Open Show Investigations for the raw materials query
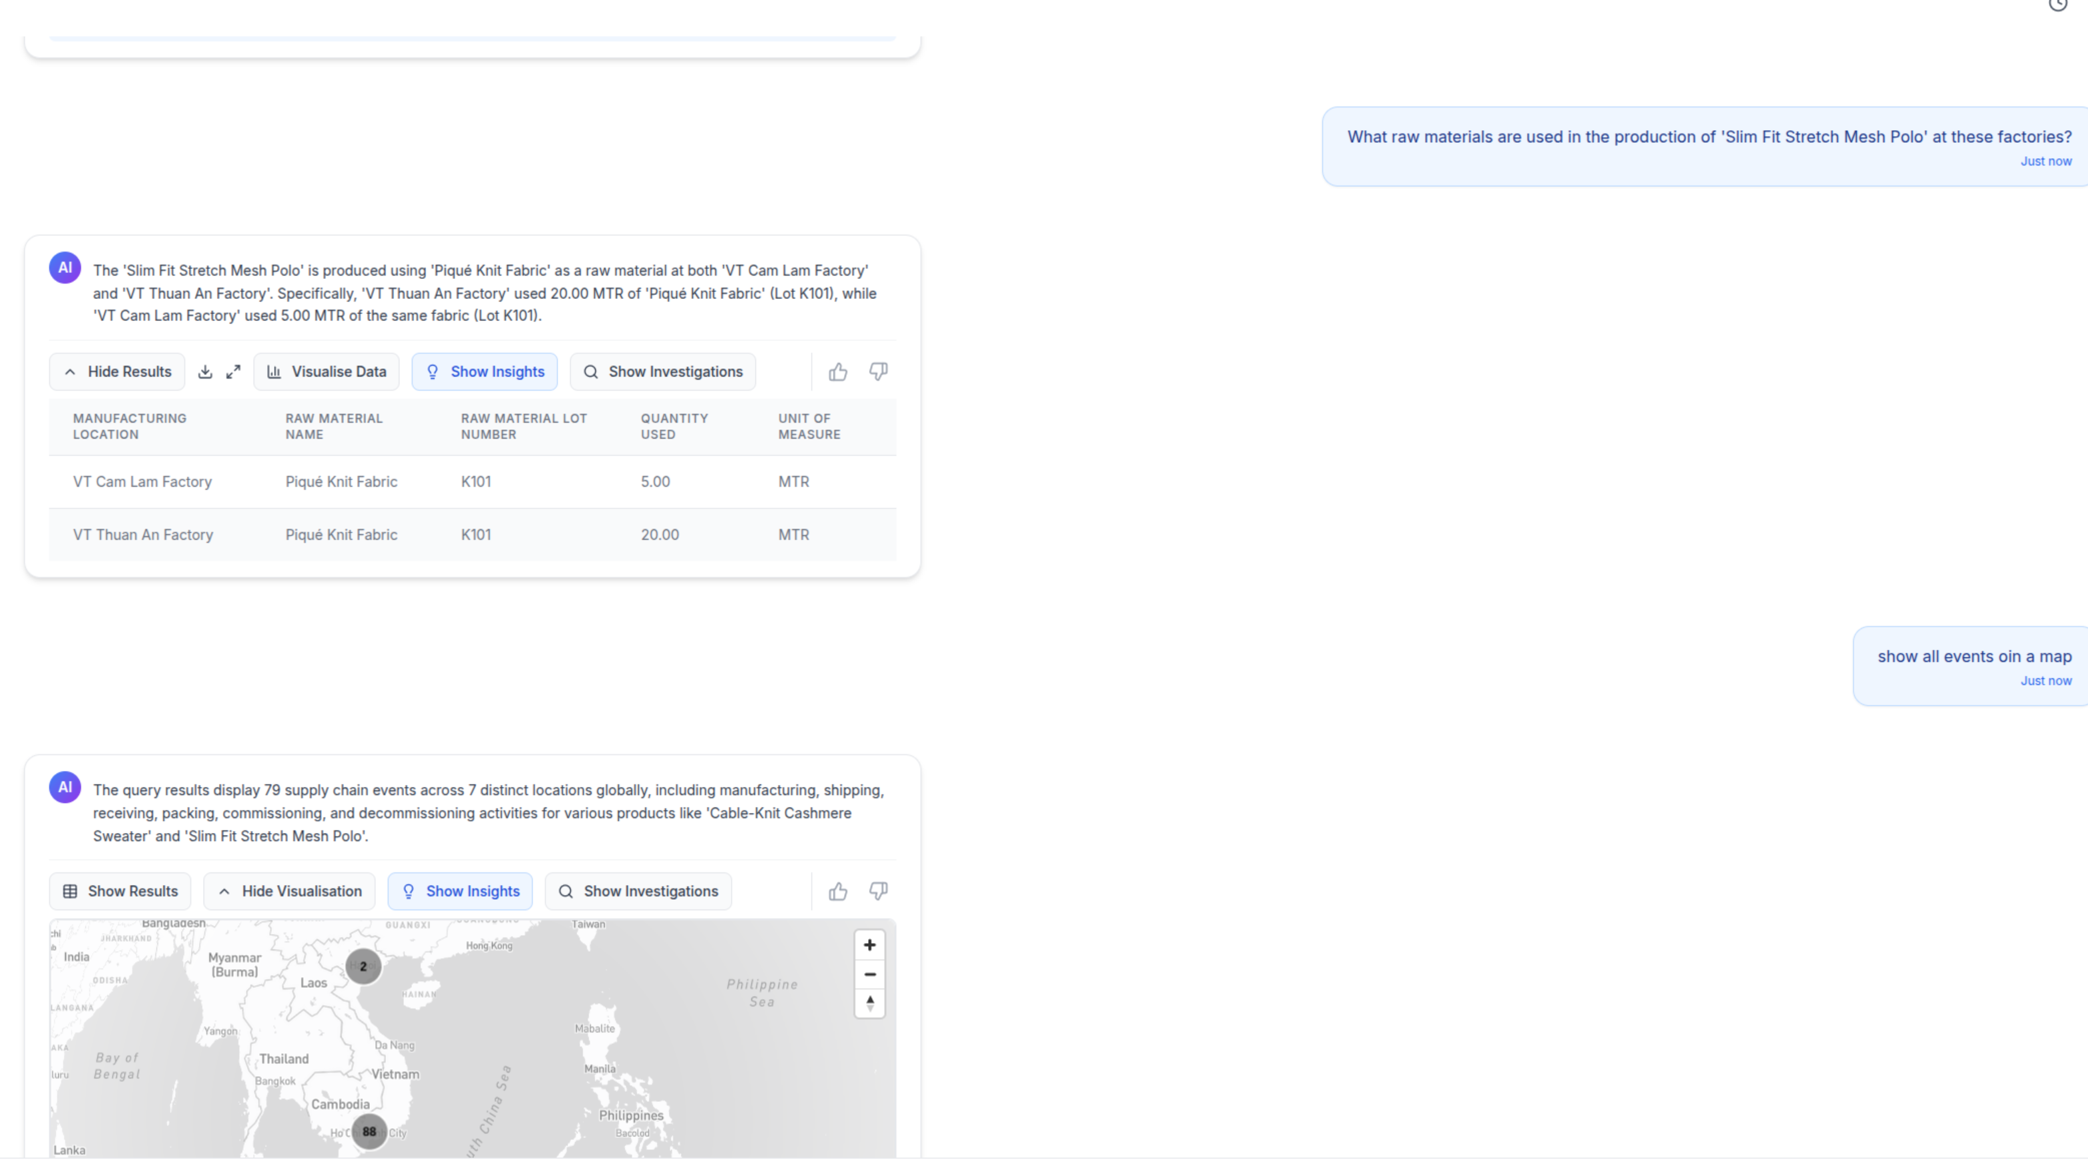This screenshot has width=2088, height=1174. [662, 371]
